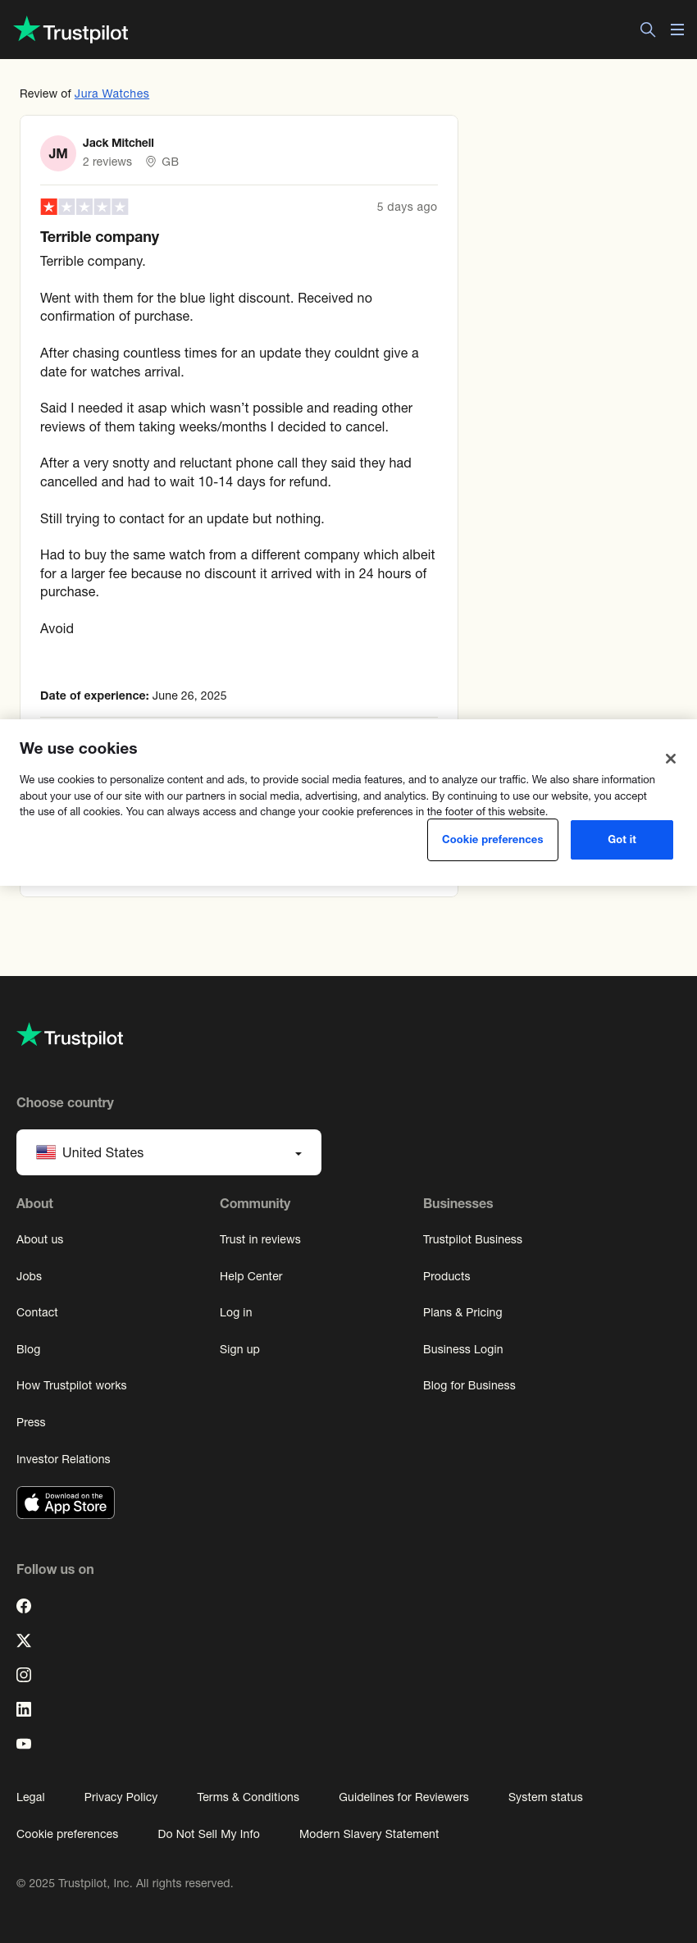The width and height of the screenshot is (697, 1943).
Task: Open Trustpilot's LinkedIn icon
Action: pos(24,1709)
